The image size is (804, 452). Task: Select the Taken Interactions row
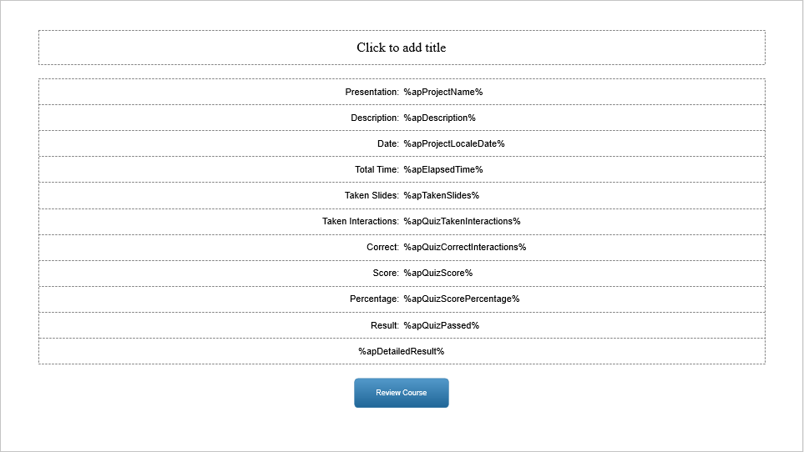(x=402, y=222)
